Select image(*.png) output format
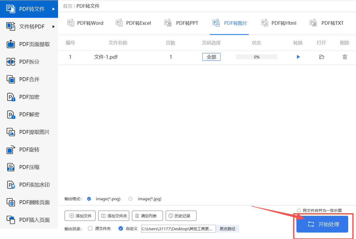This screenshot has height=239, width=356. tap(89, 199)
